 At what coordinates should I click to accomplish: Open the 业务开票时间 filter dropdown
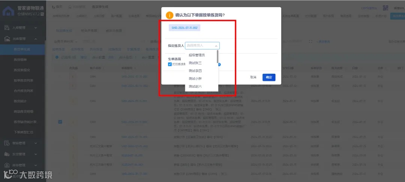(66, 42)
